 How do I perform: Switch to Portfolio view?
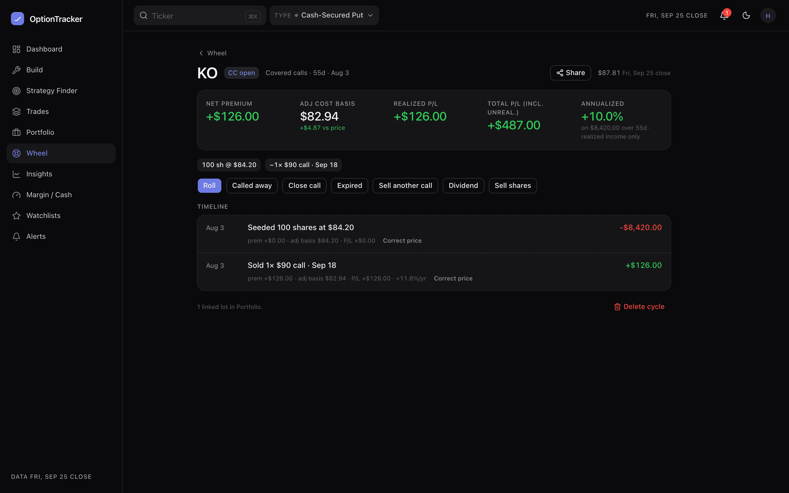(x=61, y=132)
